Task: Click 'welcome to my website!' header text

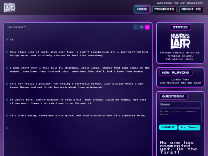Action: click(180, 3)
